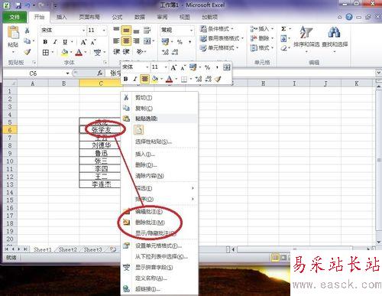382x296 pixels.
Task: Switch to the 插入 ribbon tab
Action: pyautogui.click(x=61, y=17)
